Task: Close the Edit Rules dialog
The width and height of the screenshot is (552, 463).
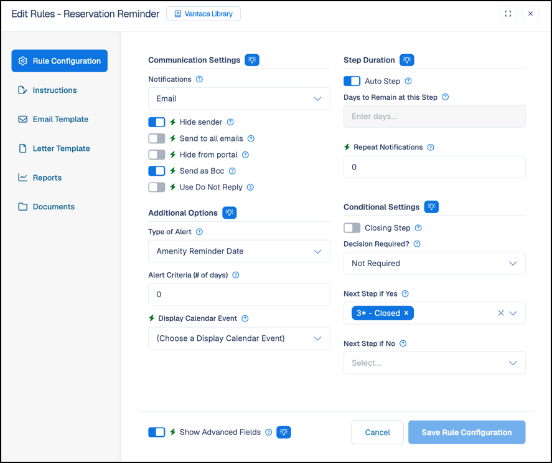Action: pyautogui.click(x=530, y=14)
